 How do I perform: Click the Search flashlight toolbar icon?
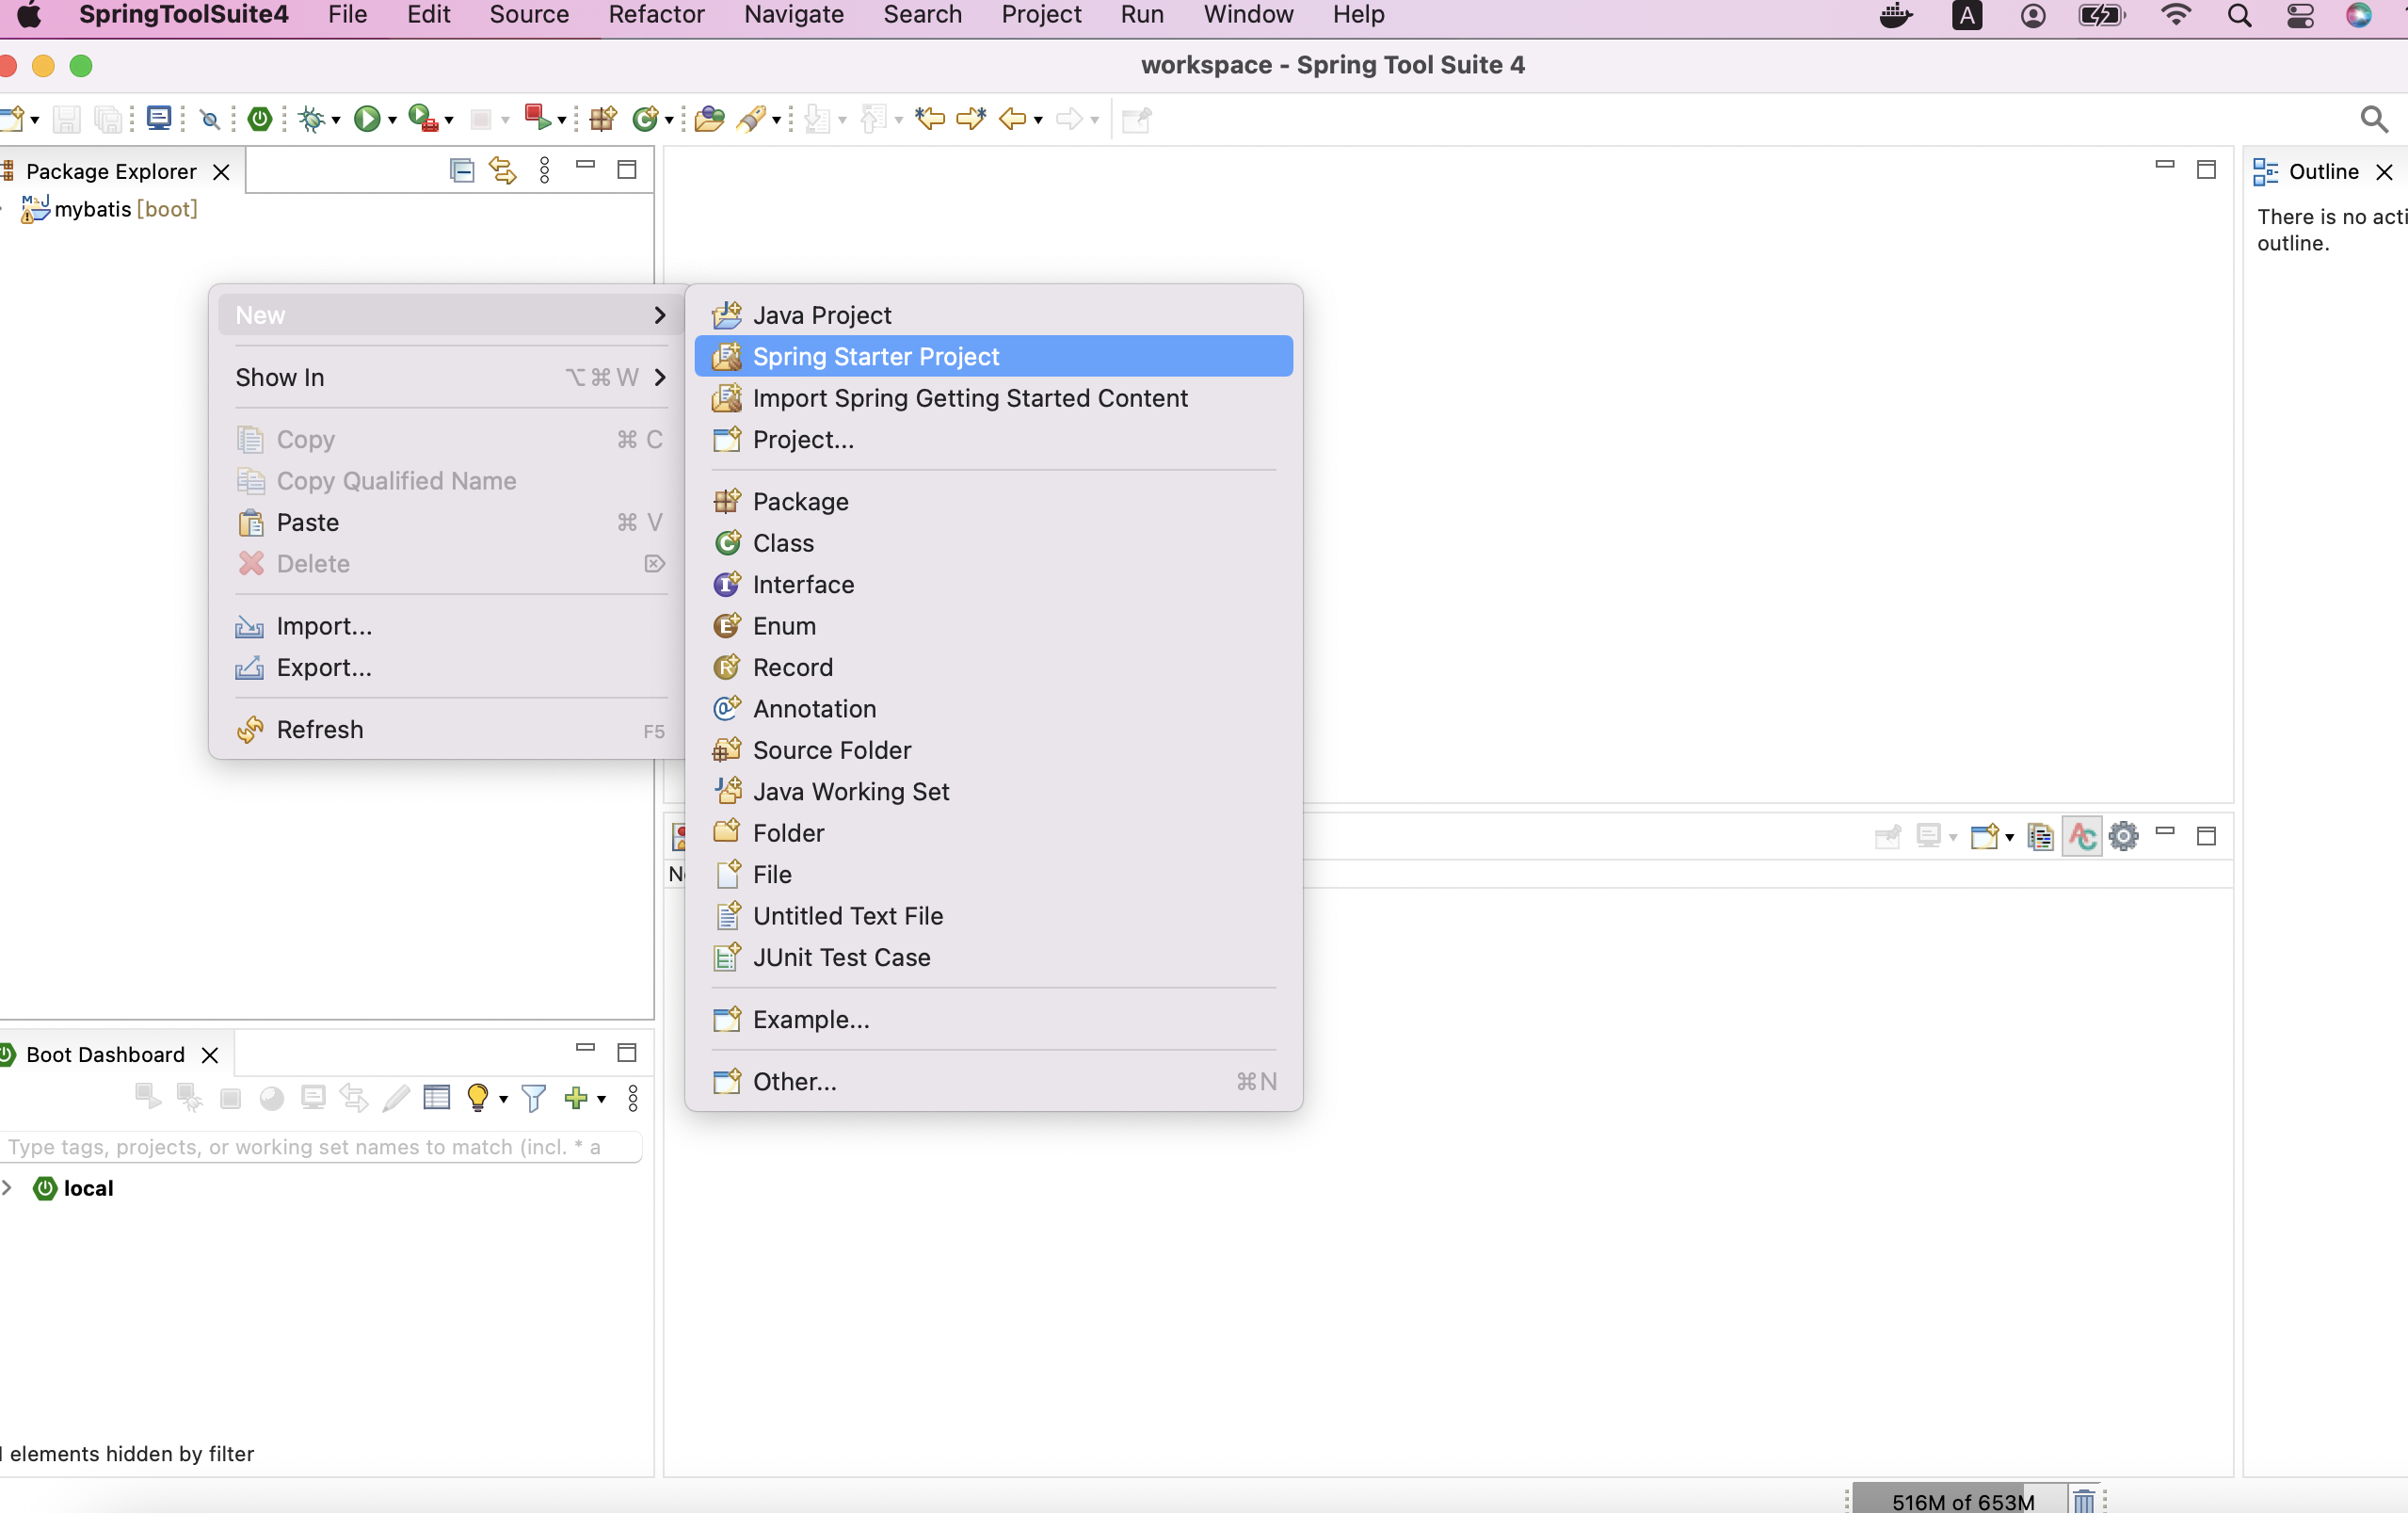click(752, 119)
